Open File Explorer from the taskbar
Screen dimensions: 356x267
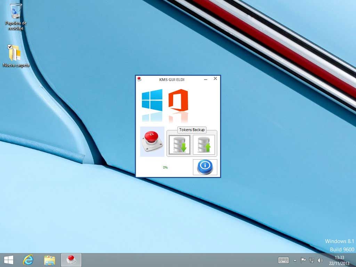coord(50,260)
